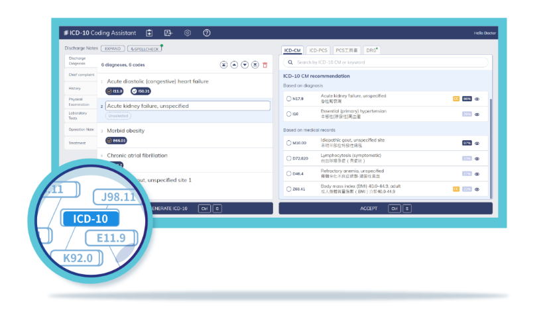
Task: Click the Unselected chip under Acute kidney failure
Action: tap(118, 116)
